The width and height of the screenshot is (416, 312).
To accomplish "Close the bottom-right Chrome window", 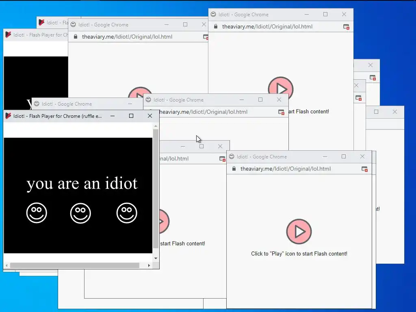I will pos(362,156).
